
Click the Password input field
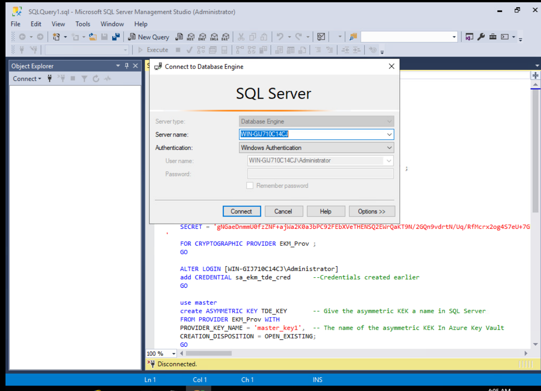pyautogui.click(x=320, y=174)
